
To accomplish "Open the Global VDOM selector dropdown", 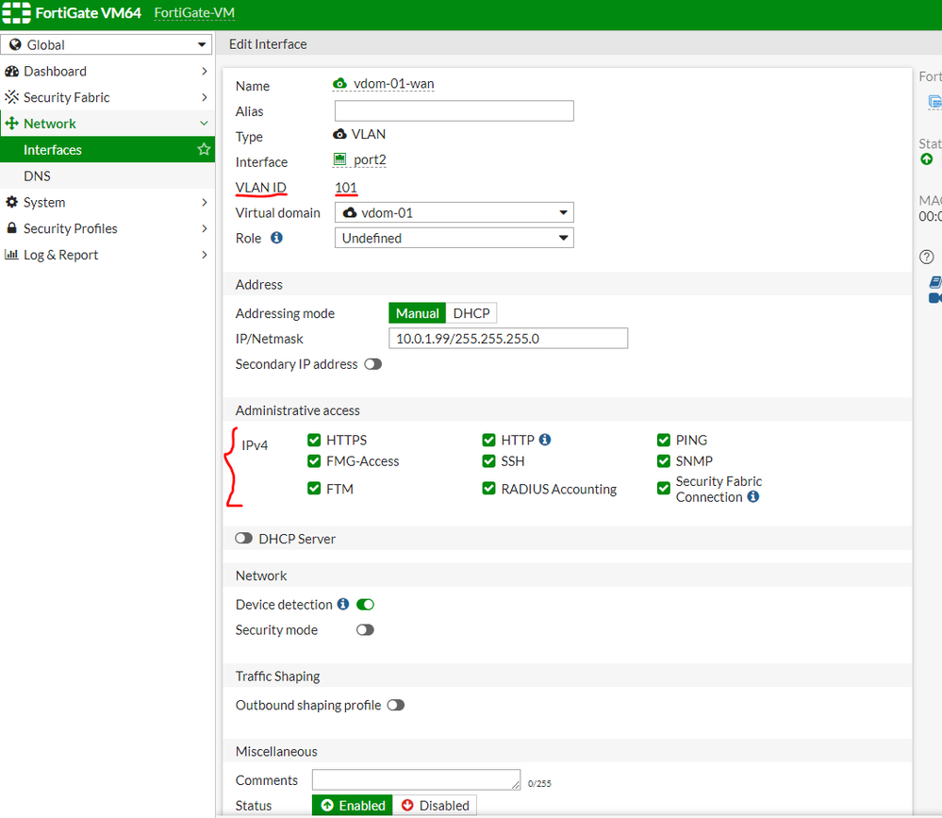I will click(x=107, y=44).
